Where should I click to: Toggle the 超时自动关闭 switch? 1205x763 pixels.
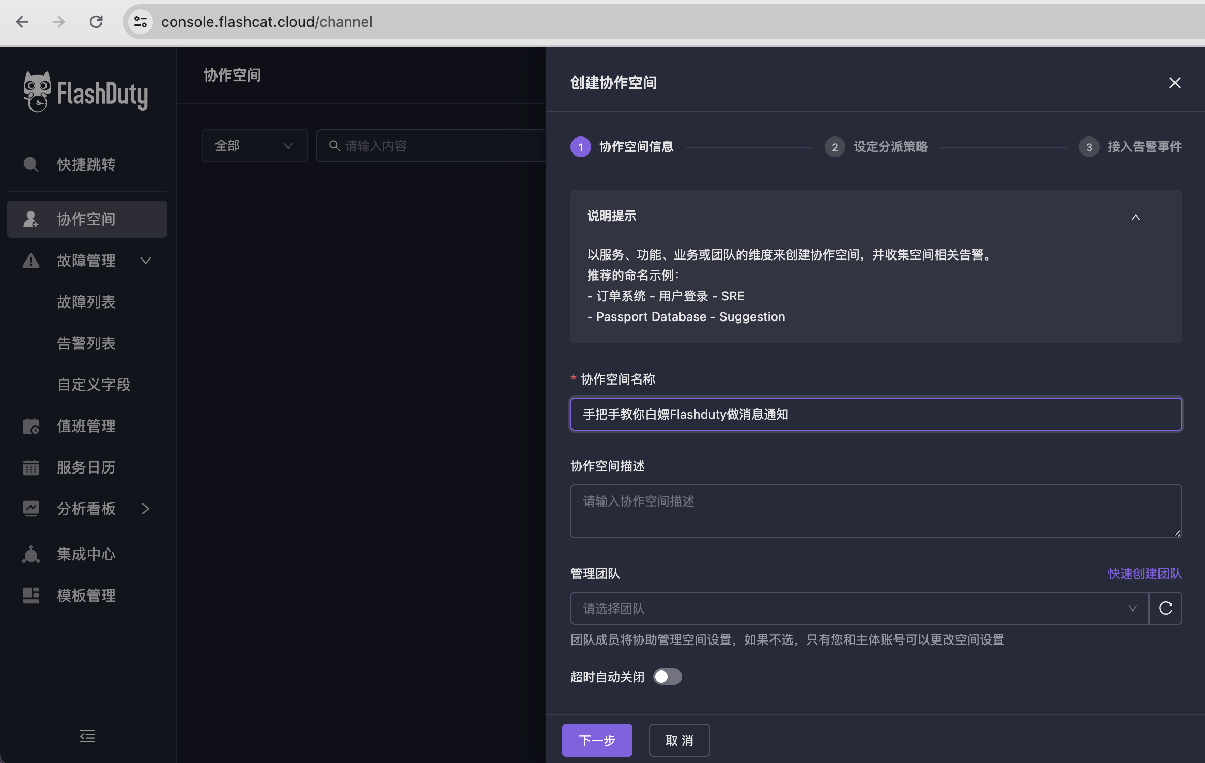(667, 677)
